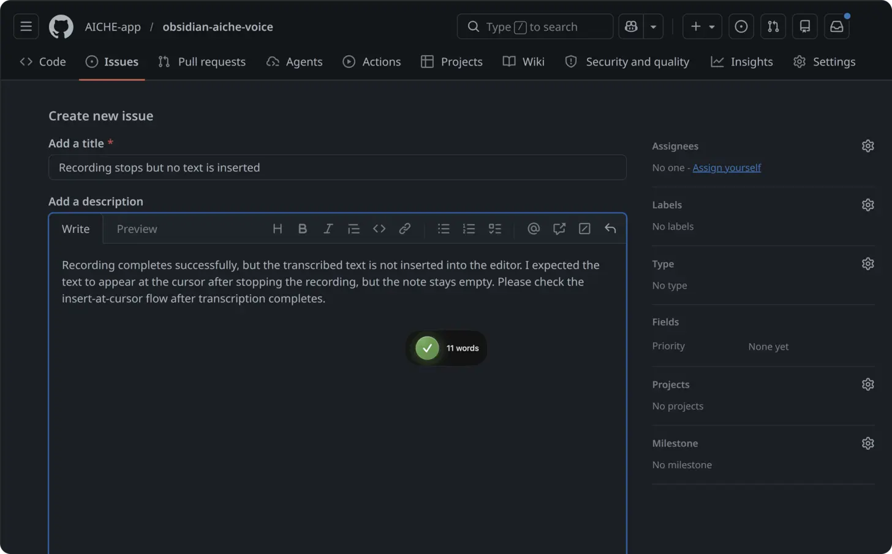Switch to the Issues tab
This screenshot has width=892, height=554.
[112, 62]
